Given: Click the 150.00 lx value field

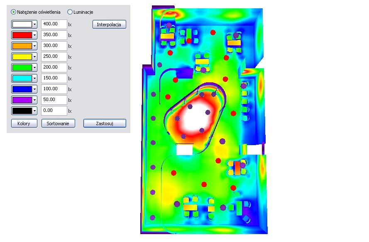Looking at the screenshot, I should 54,79.
